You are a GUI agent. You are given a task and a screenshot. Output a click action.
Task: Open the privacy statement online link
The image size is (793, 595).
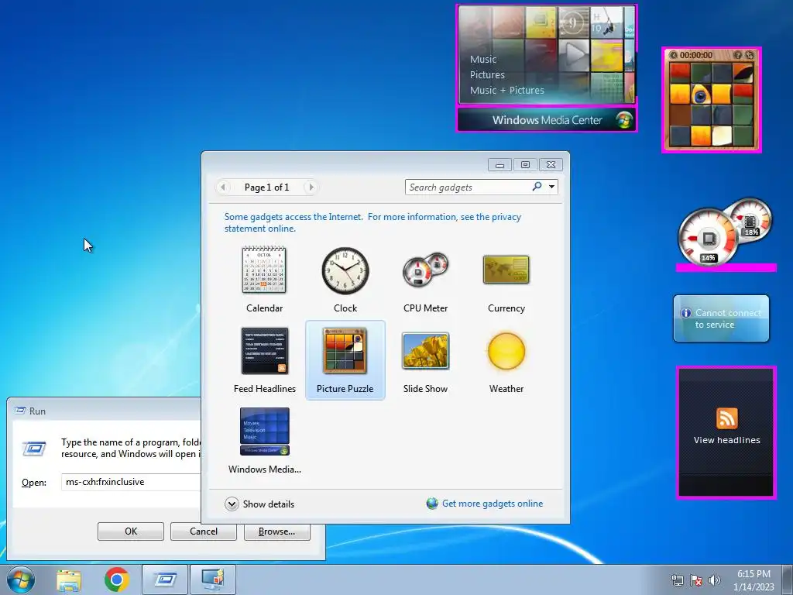[x=372, y=222]
